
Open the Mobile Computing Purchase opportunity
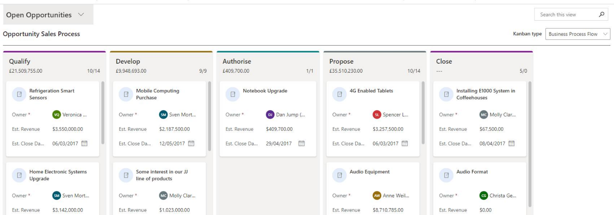pyautogui.click(x=158, y=94)
